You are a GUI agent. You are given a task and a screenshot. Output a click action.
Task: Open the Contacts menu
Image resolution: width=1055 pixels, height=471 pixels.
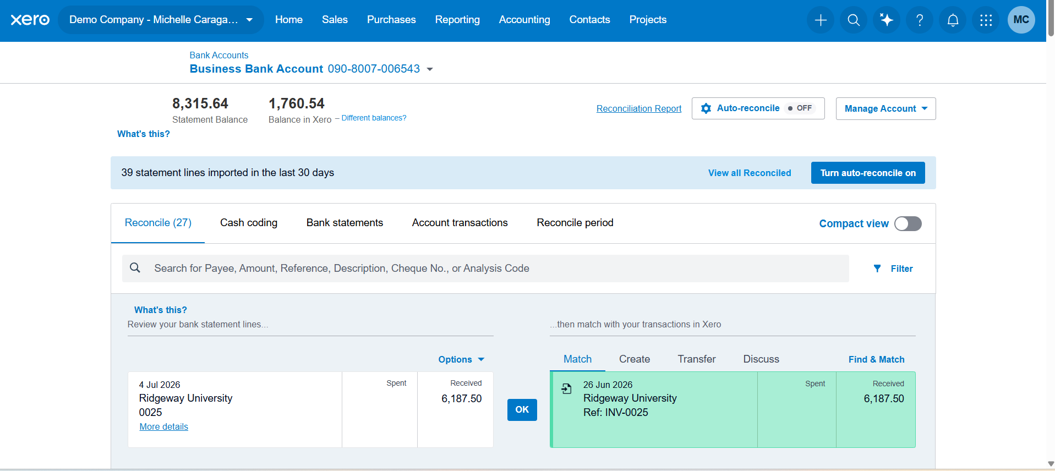pyautogui.click(x=589, y=20)
